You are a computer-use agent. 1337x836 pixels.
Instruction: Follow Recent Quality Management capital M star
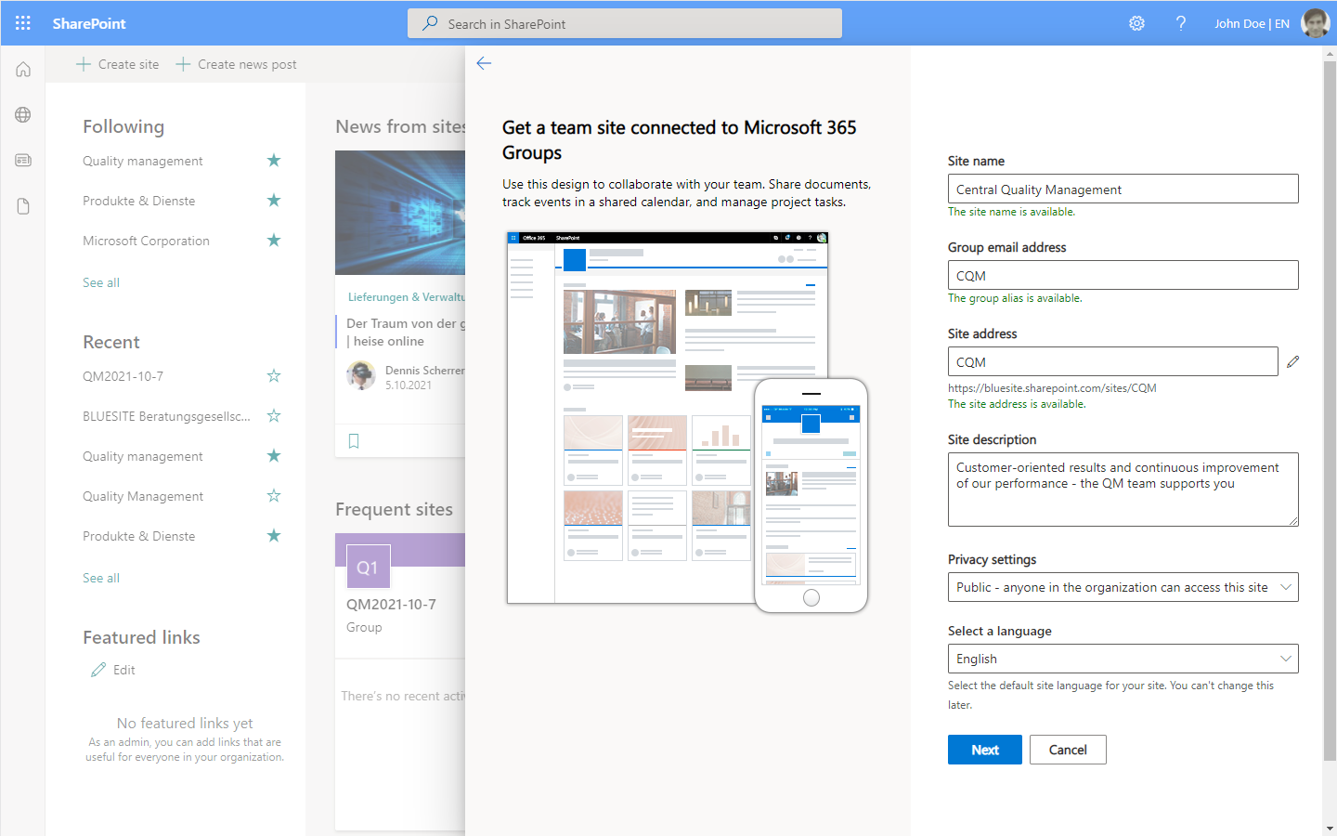point(274,496)
